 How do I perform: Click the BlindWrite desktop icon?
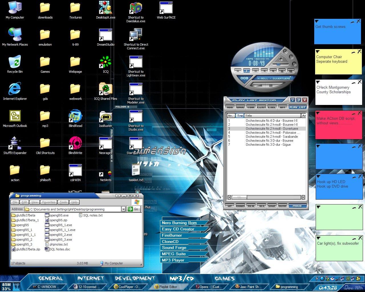point(75,146)
